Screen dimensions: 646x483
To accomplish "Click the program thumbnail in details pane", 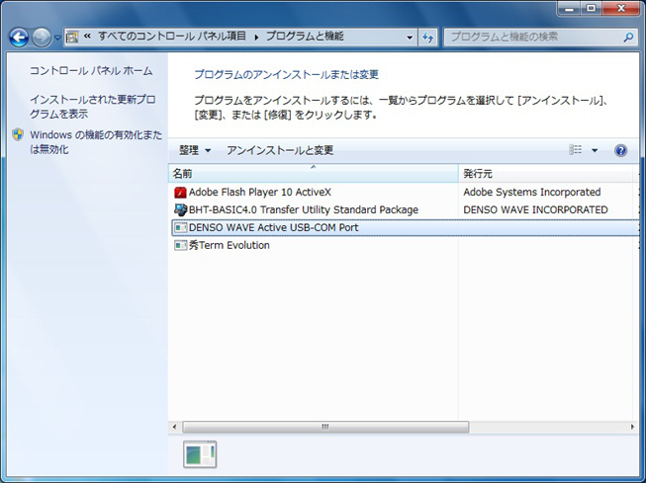I will [199, 454].
